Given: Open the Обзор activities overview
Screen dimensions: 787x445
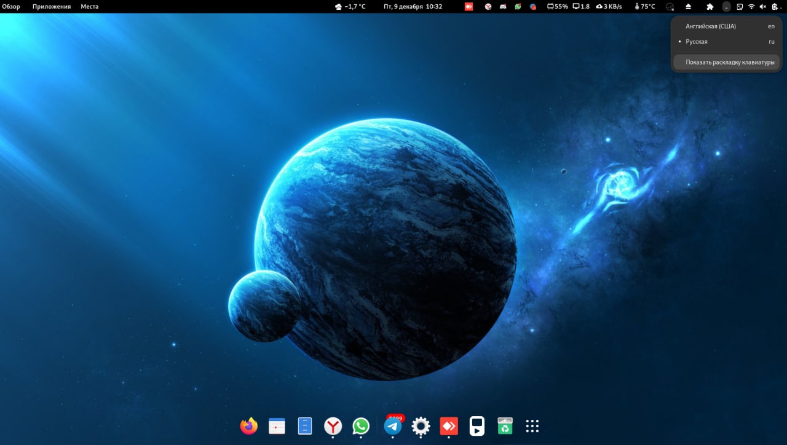Looking at the screenshot, I should click(11, 7).
